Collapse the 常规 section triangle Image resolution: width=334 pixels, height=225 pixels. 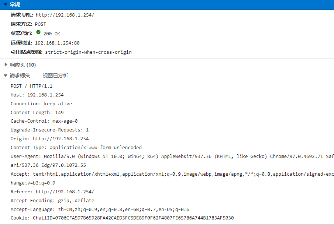6,4
